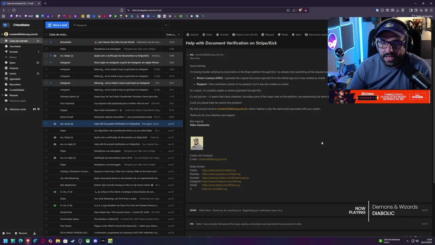The width and height of the screenshot is (435, 245).
Task: Click the green eye icon on JF, me, JF (3)
Action: tap(55, 192)
